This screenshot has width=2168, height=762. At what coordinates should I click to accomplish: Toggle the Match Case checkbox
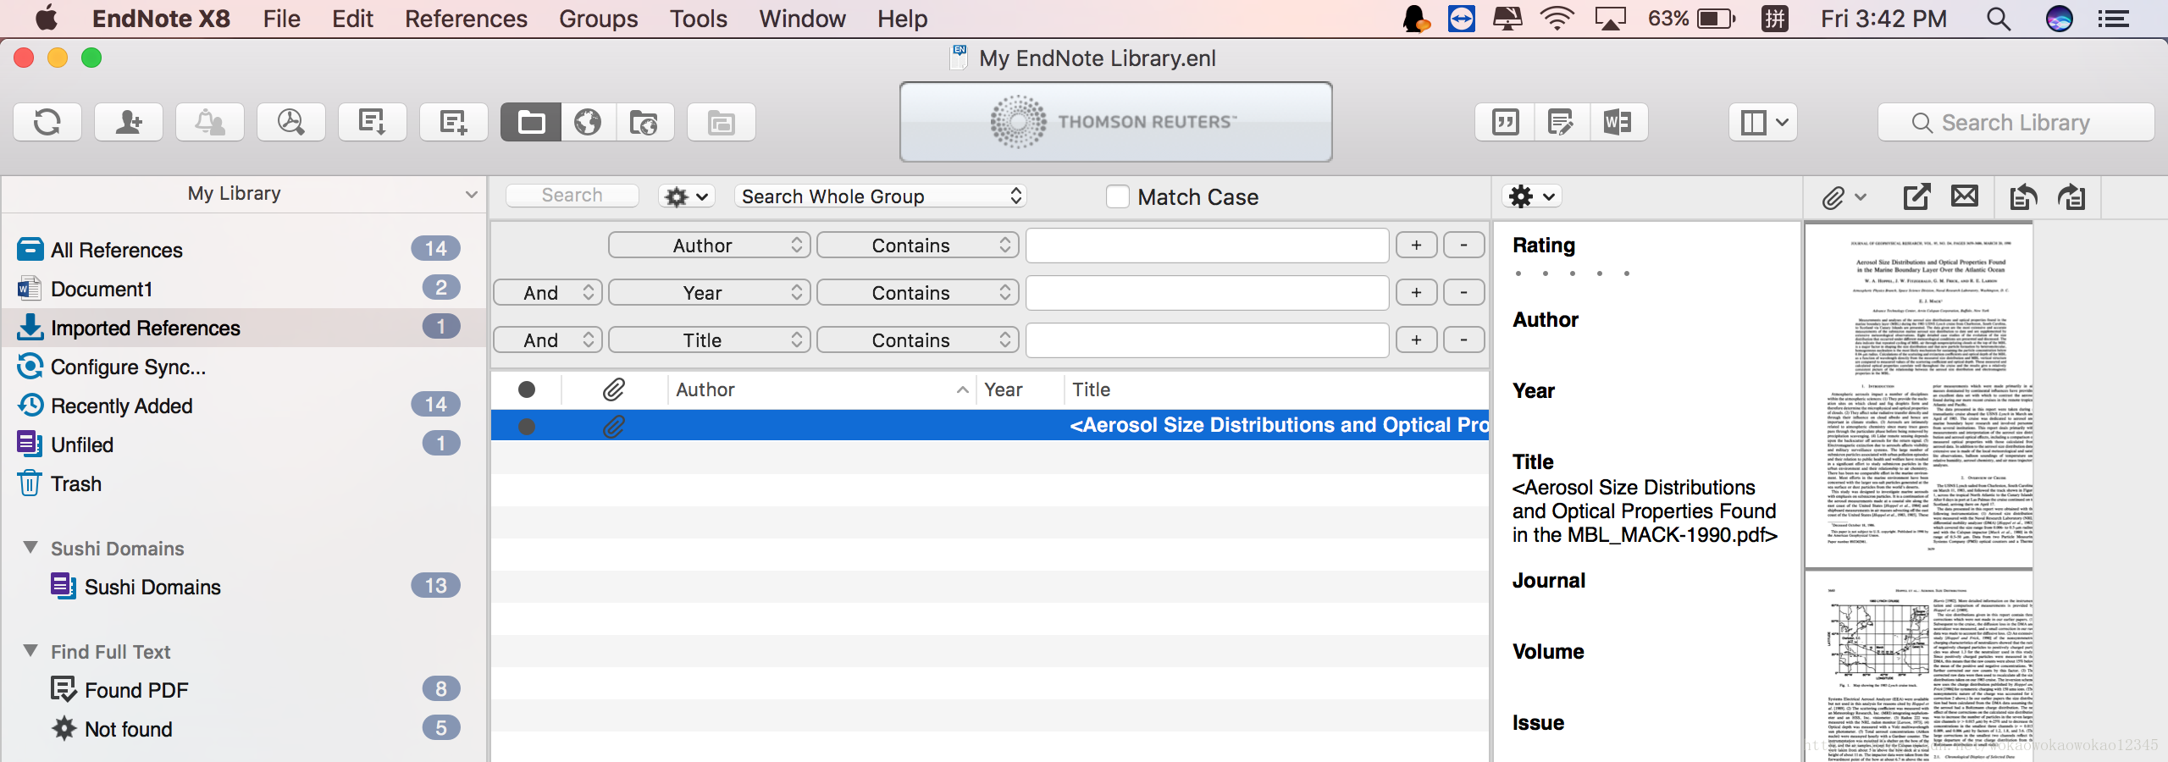[x=1118, y=196]
